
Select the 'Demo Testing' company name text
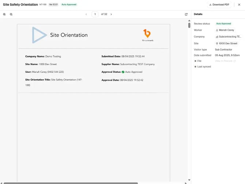pos(53,57)
